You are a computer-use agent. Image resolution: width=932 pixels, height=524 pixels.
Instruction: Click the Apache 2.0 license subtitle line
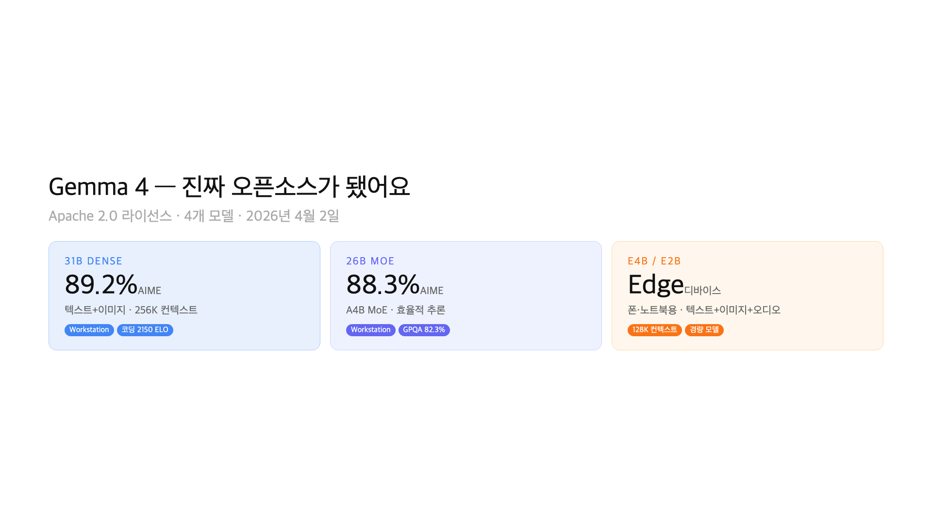(194, 216)
